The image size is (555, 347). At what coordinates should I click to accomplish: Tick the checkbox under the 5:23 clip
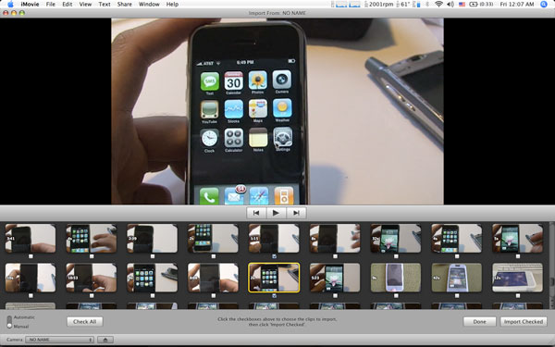click(335, 296)
